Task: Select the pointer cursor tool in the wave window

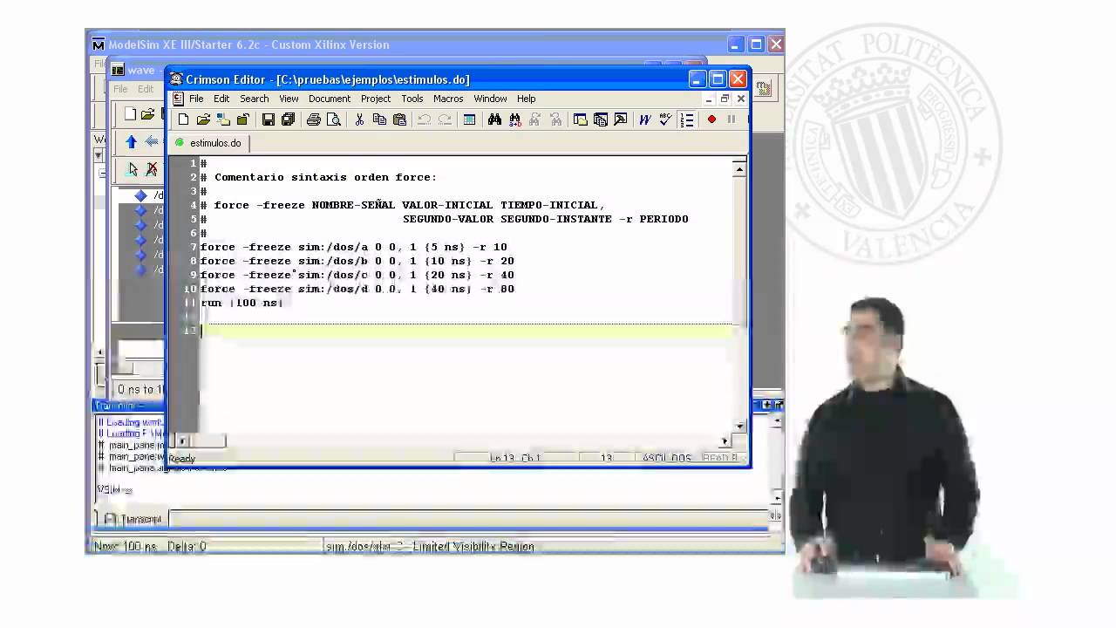Action: [x=133, y=168]
